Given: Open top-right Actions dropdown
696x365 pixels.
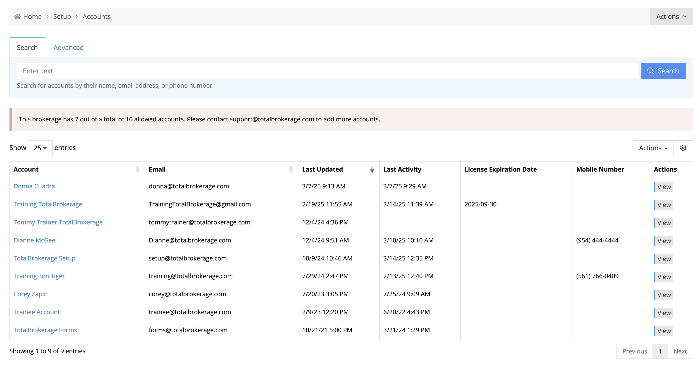Looking at the screenshot, I should click(671, 17).
